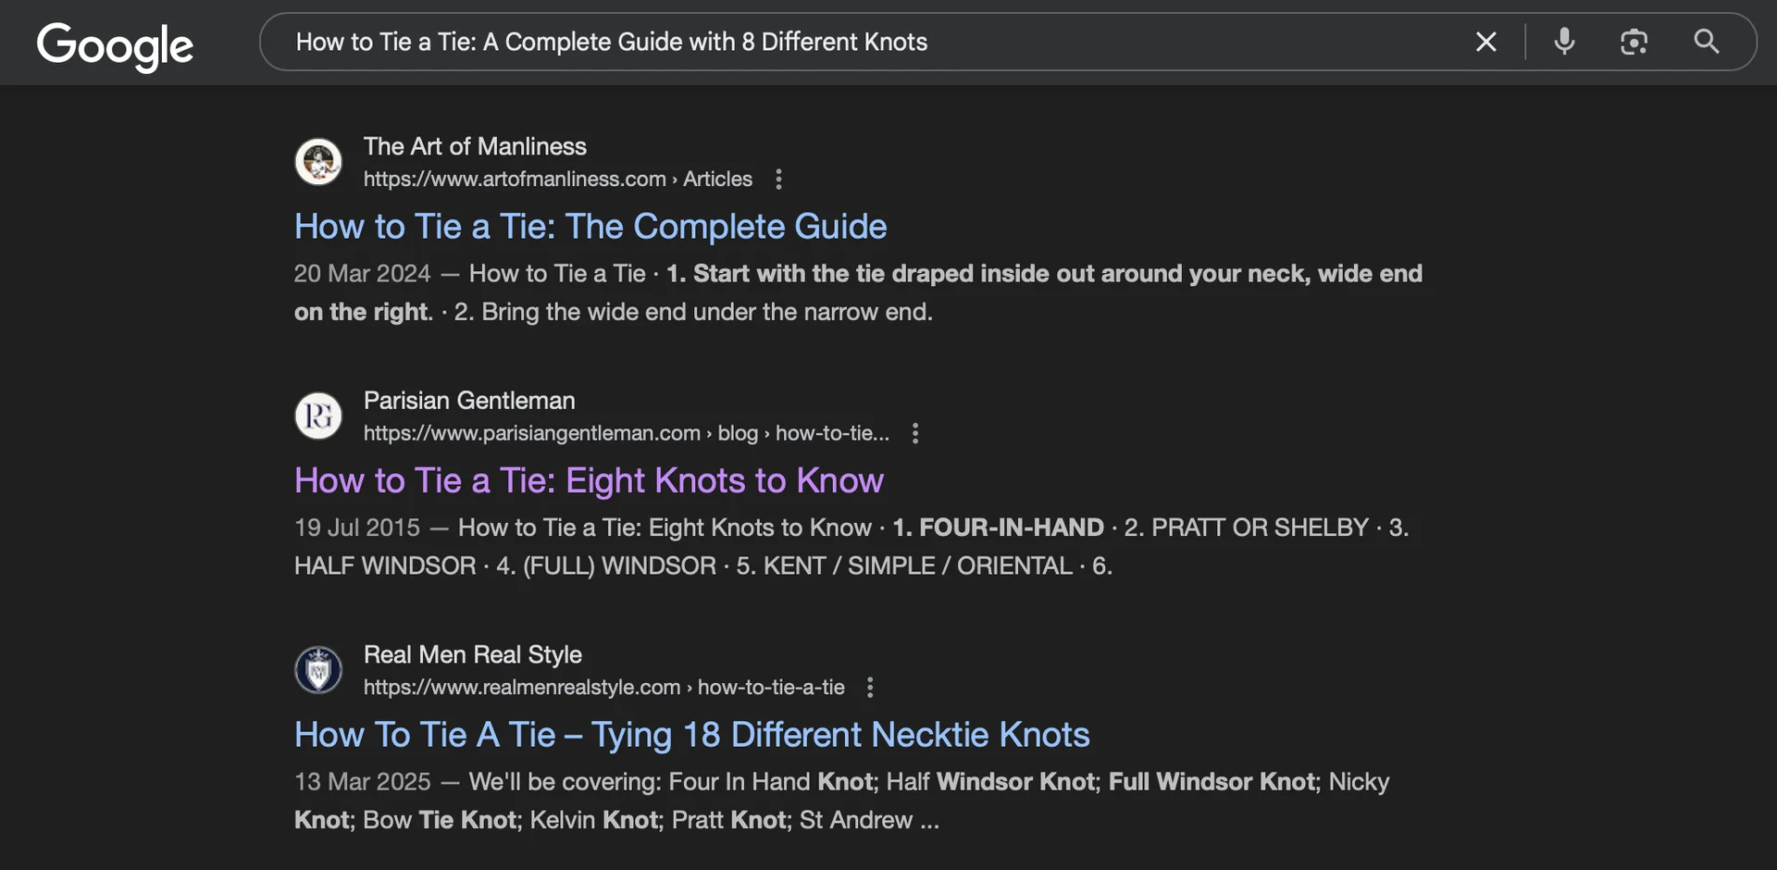
Task: Open 'How to Tie a Tie: The Complete Guide'
Action: click(590, 226)
